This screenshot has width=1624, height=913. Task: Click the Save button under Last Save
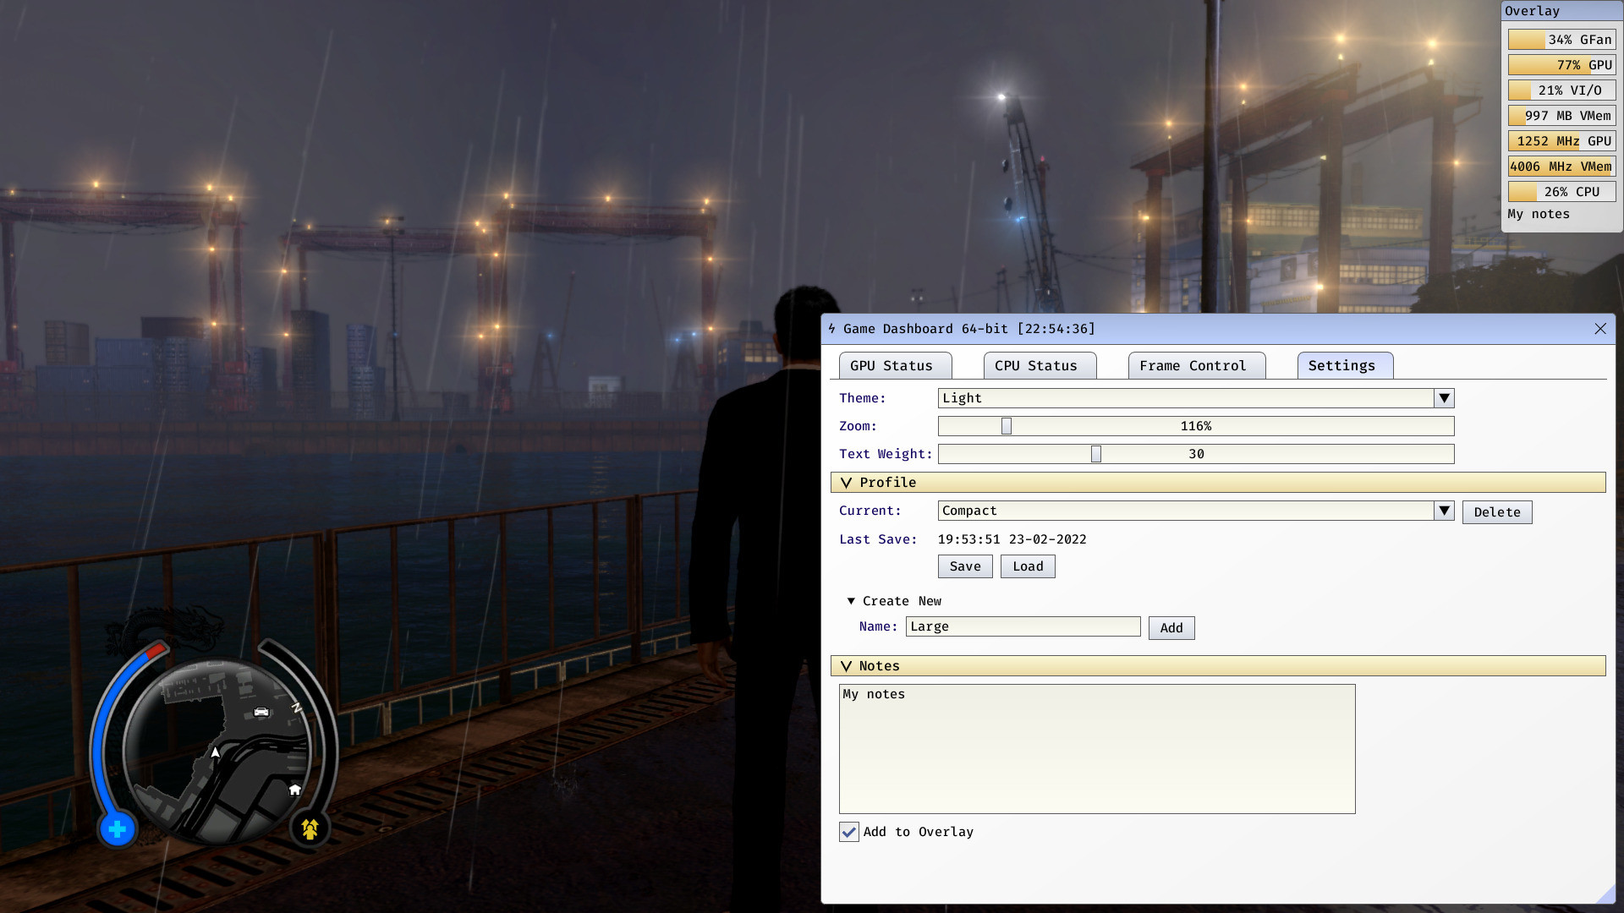coord(964,566)
